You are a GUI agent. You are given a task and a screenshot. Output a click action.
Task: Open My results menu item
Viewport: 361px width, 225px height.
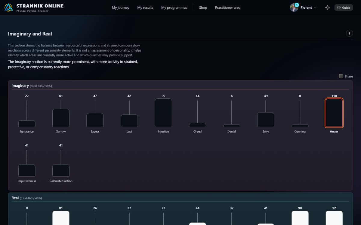tap(145, 7)
